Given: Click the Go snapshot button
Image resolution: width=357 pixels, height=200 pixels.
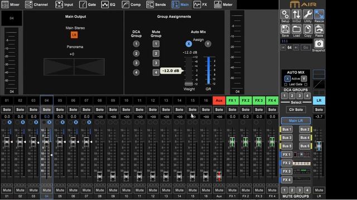Looking at the screenshot, I should tap(306, 48).
